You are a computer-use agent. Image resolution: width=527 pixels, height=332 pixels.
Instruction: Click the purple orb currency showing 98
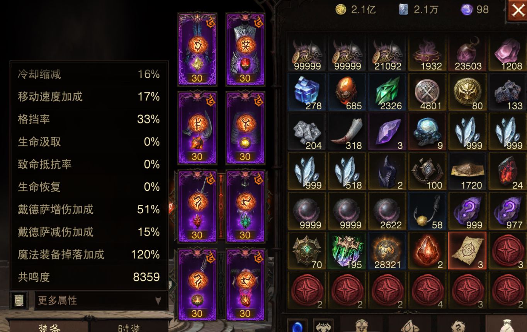click(467, 10)
